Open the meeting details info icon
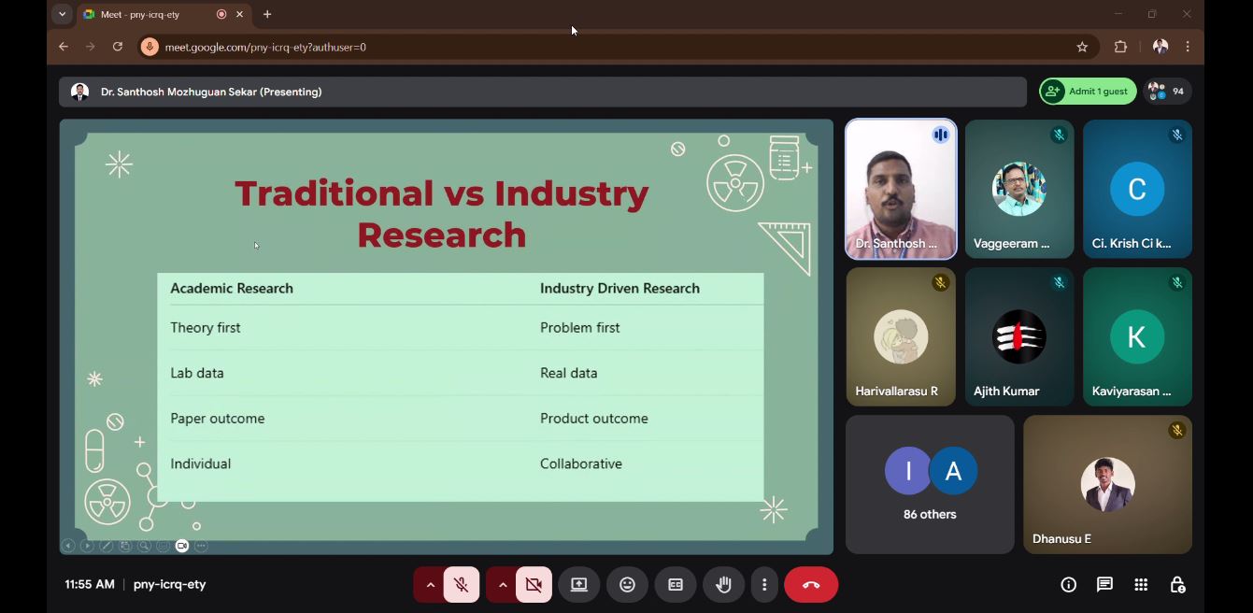The image size is (1253, 613). [1068, 585]
